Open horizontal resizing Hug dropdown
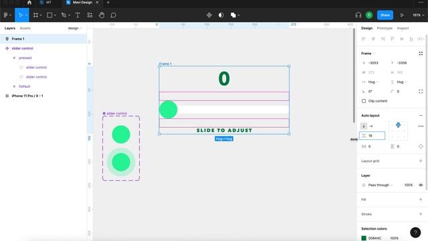Screen dimensions: 428x241 click(373, 82)
